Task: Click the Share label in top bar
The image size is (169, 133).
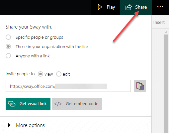Action: pyautogui.click(x=141, y=7)
